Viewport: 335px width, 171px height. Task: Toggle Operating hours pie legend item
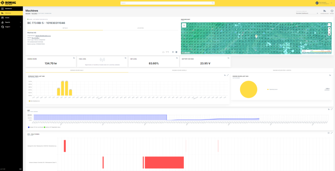point(273,89)
